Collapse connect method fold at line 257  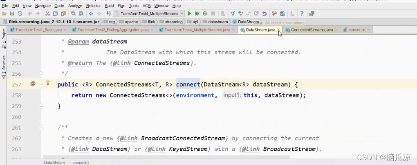coord(41,84)
